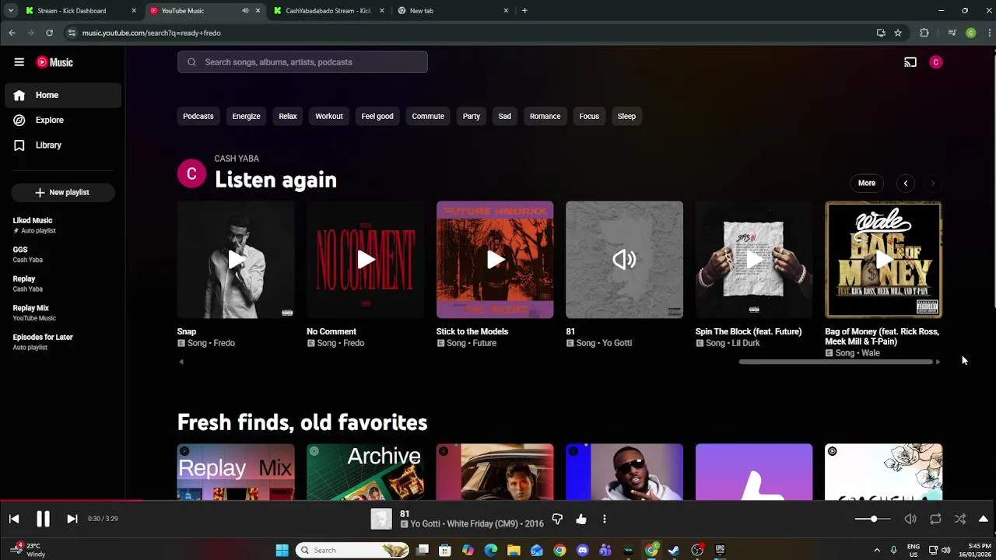Screen dimensions: 996x560
Task: Select the Party chip
Action: click(x=472, y=116)
